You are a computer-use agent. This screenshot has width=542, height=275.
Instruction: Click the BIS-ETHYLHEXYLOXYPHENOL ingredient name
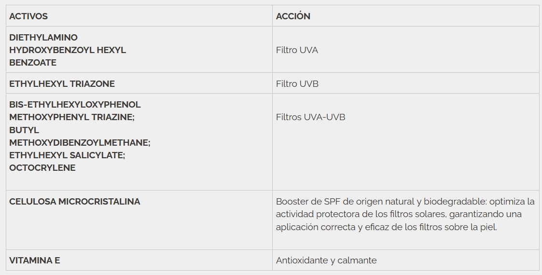click(x=75, y=104)
